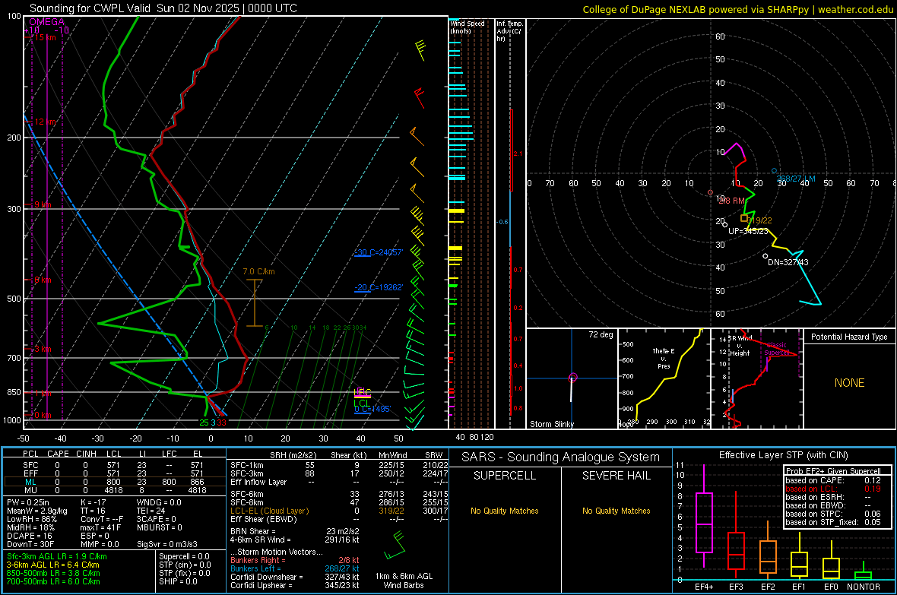Click the blue 'Bunkers Left =' row
This screenshot has height=595, width=897.
click(295, 568)
